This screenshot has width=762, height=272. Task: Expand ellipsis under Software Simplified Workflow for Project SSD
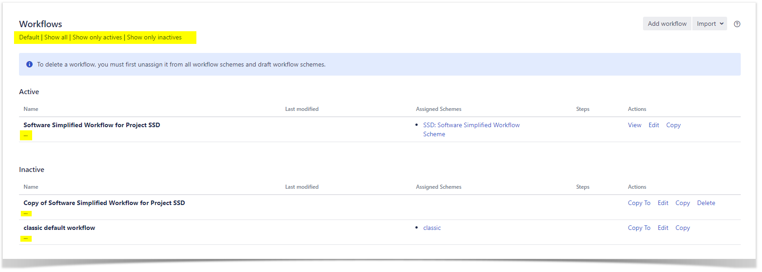click(26, 135)
